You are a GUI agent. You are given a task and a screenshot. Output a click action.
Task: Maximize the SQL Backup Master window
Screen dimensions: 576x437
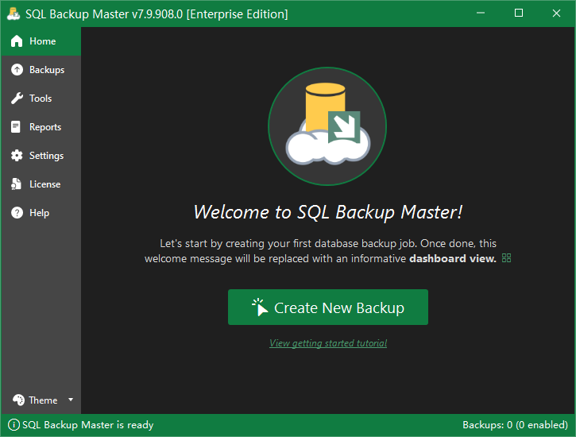[x=519, y=14]
